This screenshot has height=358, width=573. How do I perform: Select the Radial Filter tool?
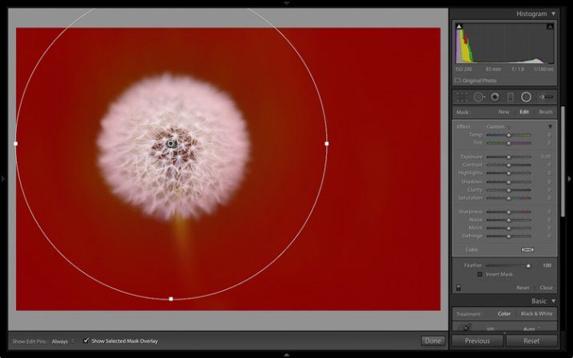[526, 97]
